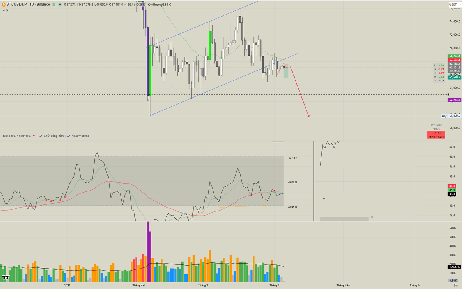Click the 64145.29 level label in RSI pane

pos(293,207)
